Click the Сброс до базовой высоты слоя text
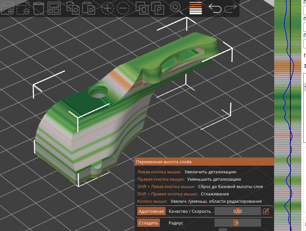This screenshot has width=306, height=231. [230, 187]
